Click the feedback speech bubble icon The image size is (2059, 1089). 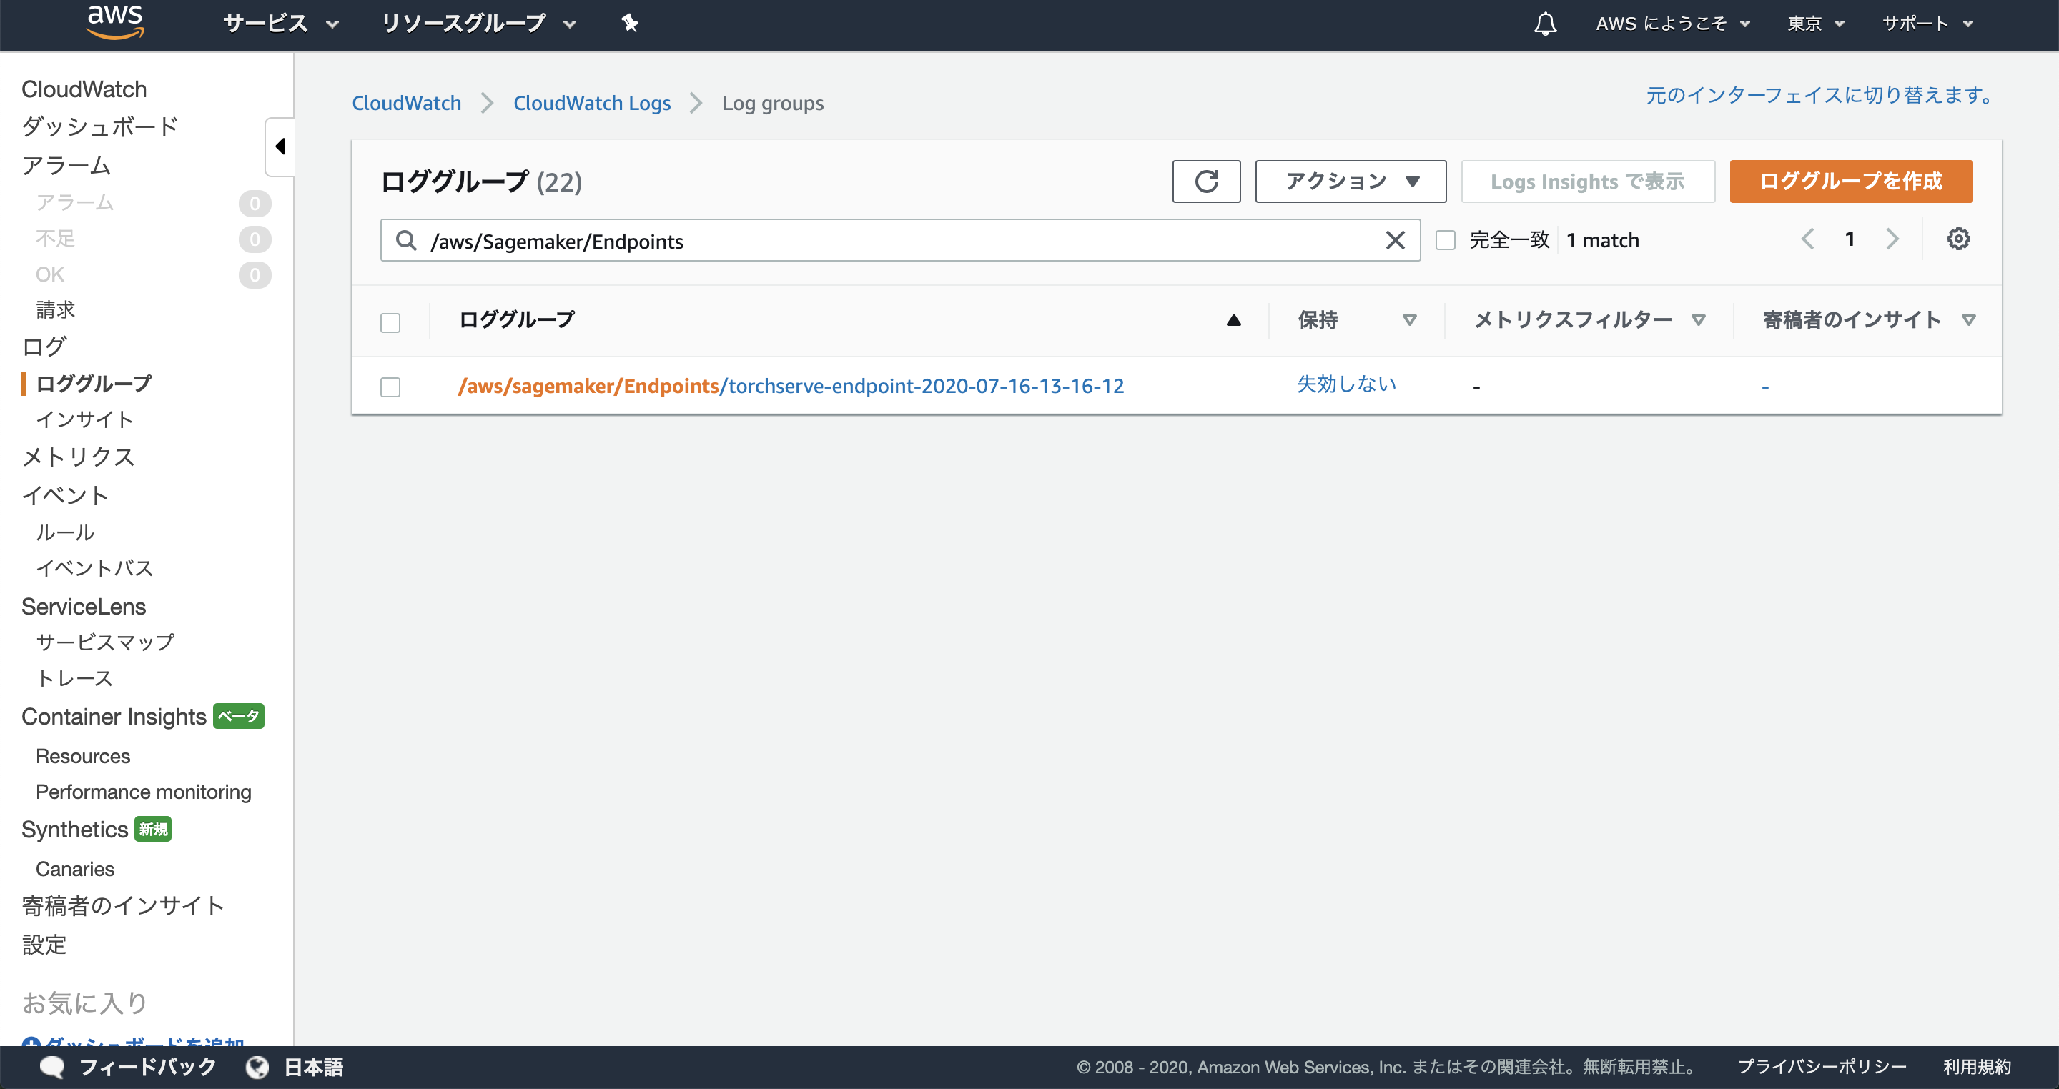click(52, 1067)
